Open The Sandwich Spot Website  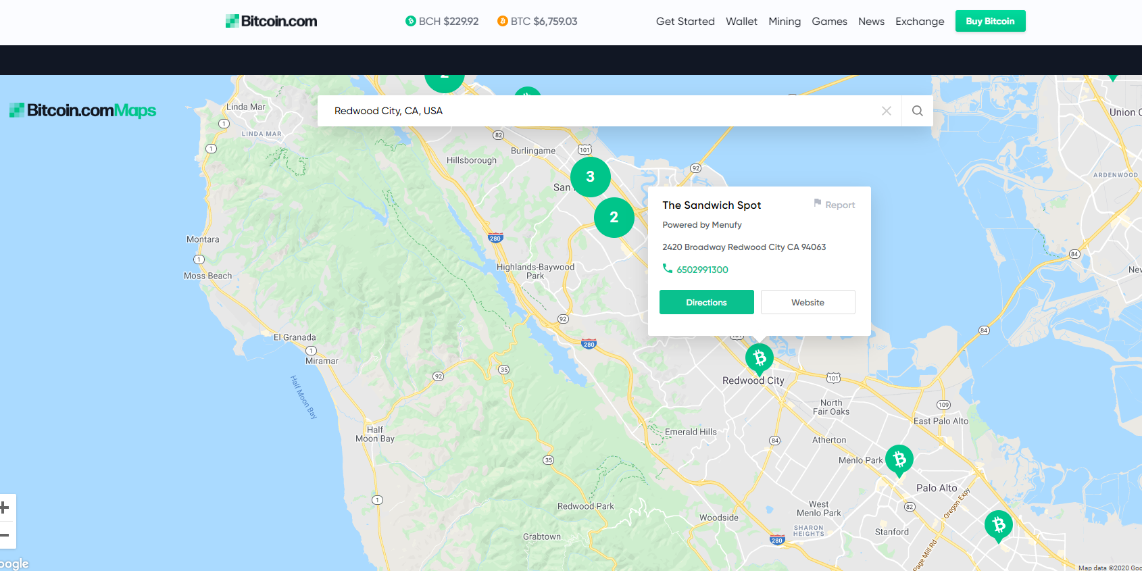pyautogui.click(x=808, y=302)
